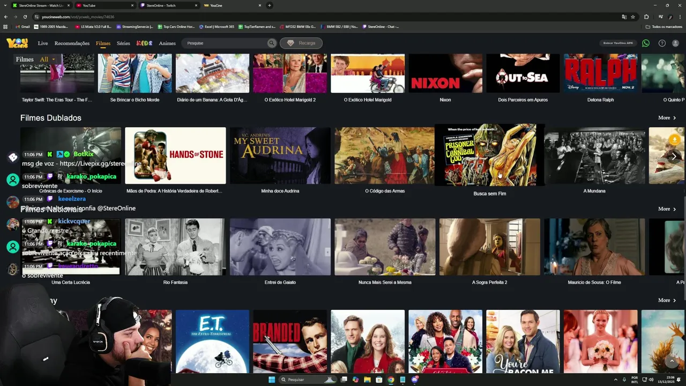
Task: Click the search magnifier button
Action: (x=272, y=43)
